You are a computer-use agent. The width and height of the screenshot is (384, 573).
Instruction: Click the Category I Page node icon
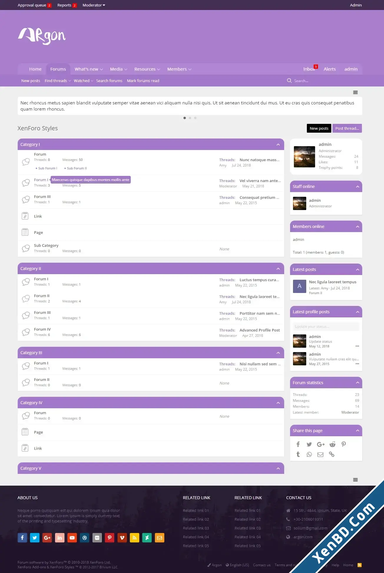click(x=25, y=232)
